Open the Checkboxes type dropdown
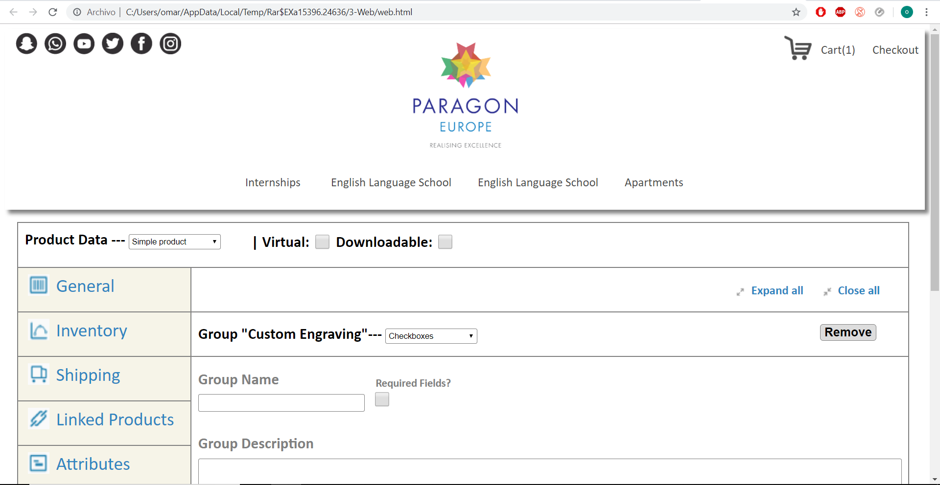 pyautogui.click(x=431, y=336)
